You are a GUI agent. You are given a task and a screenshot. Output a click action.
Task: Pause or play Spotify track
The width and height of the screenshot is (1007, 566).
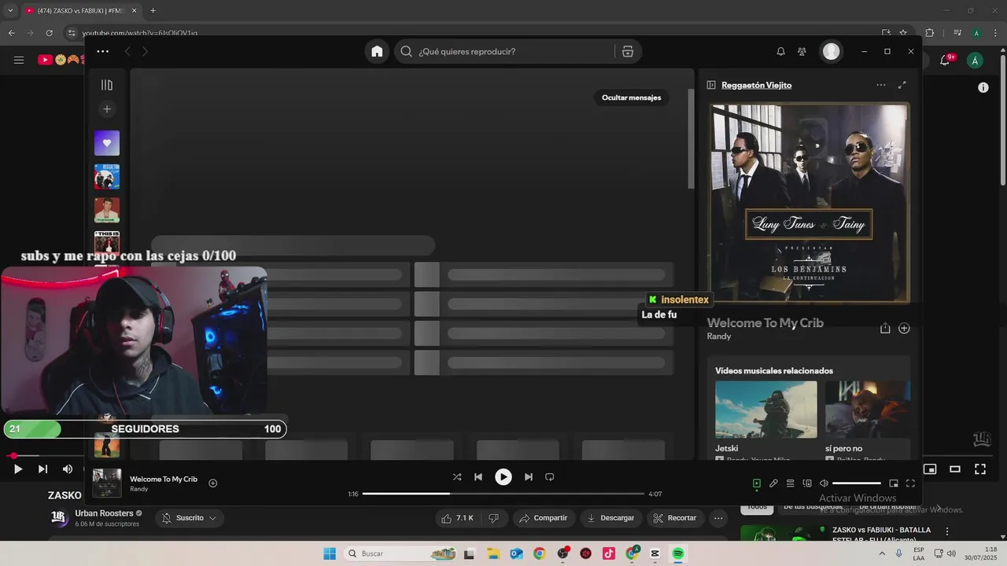[x=503, y=476]
